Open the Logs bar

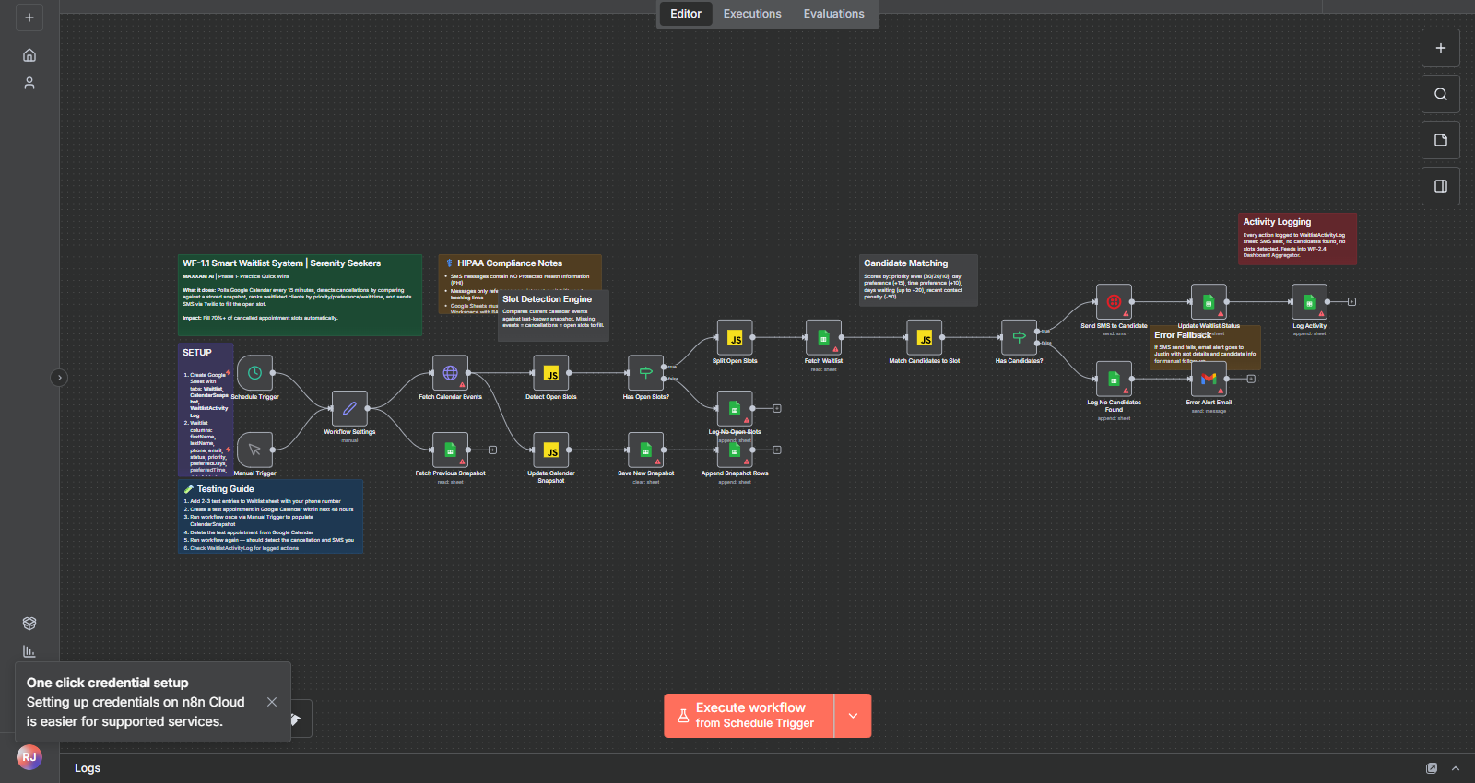coord(767,768)
